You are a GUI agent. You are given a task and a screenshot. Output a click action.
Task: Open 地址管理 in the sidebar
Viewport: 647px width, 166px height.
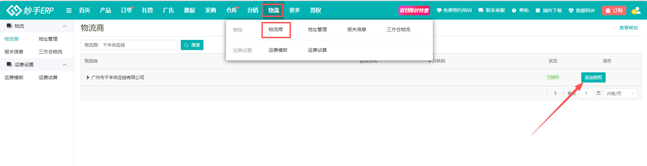coord(48,39)
